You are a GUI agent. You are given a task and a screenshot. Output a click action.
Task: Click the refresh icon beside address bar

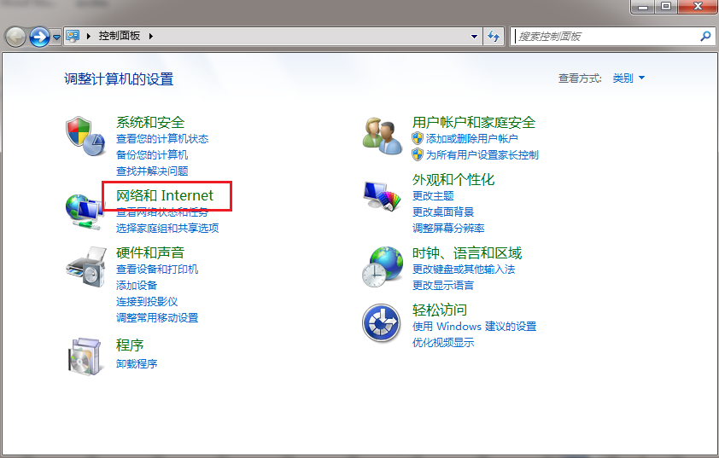[494, 36]
